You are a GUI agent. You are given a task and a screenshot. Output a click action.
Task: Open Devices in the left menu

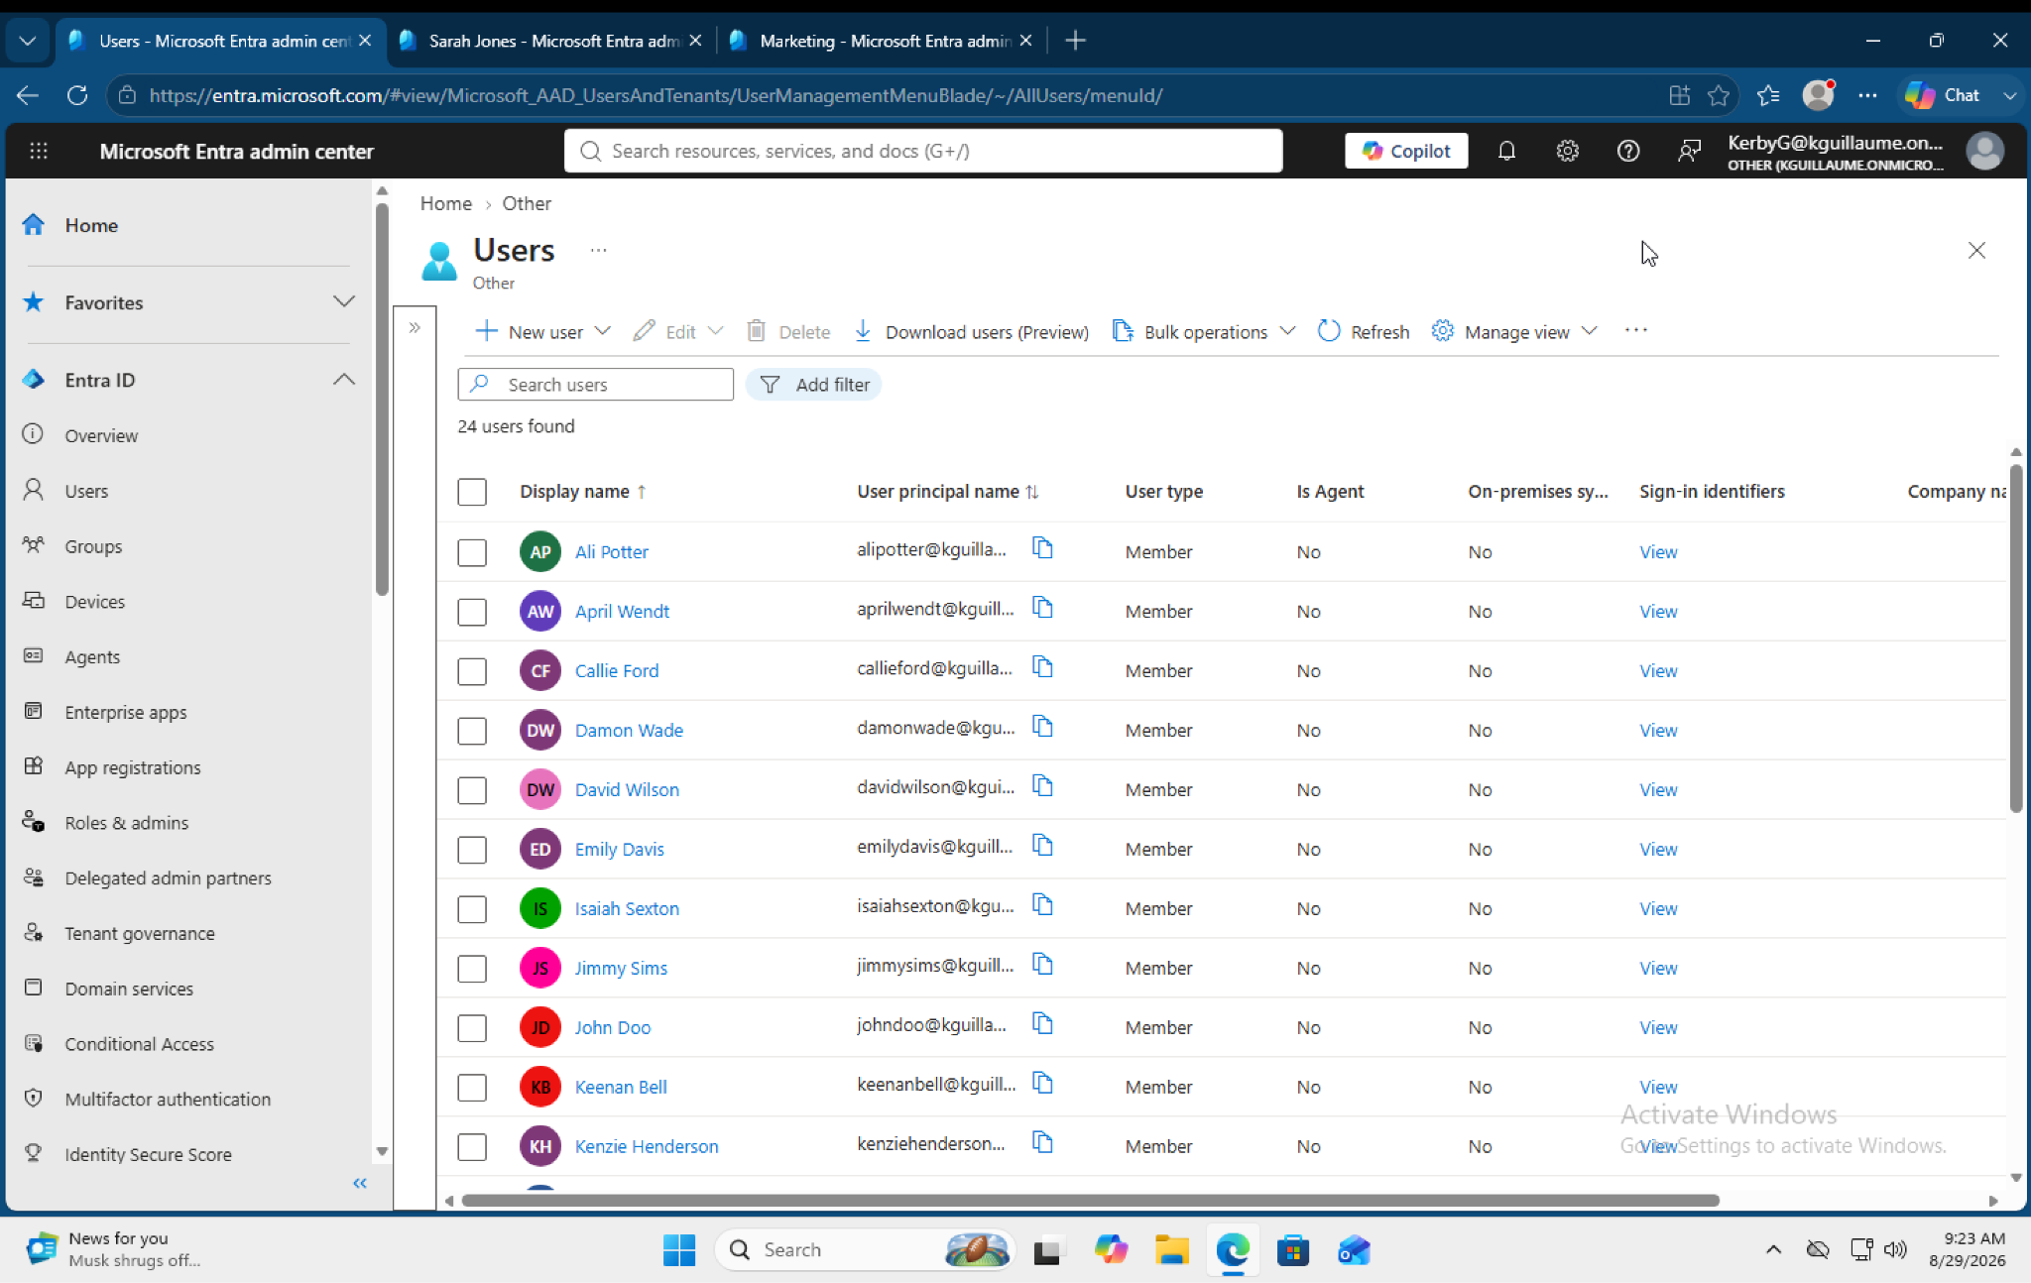94,602
